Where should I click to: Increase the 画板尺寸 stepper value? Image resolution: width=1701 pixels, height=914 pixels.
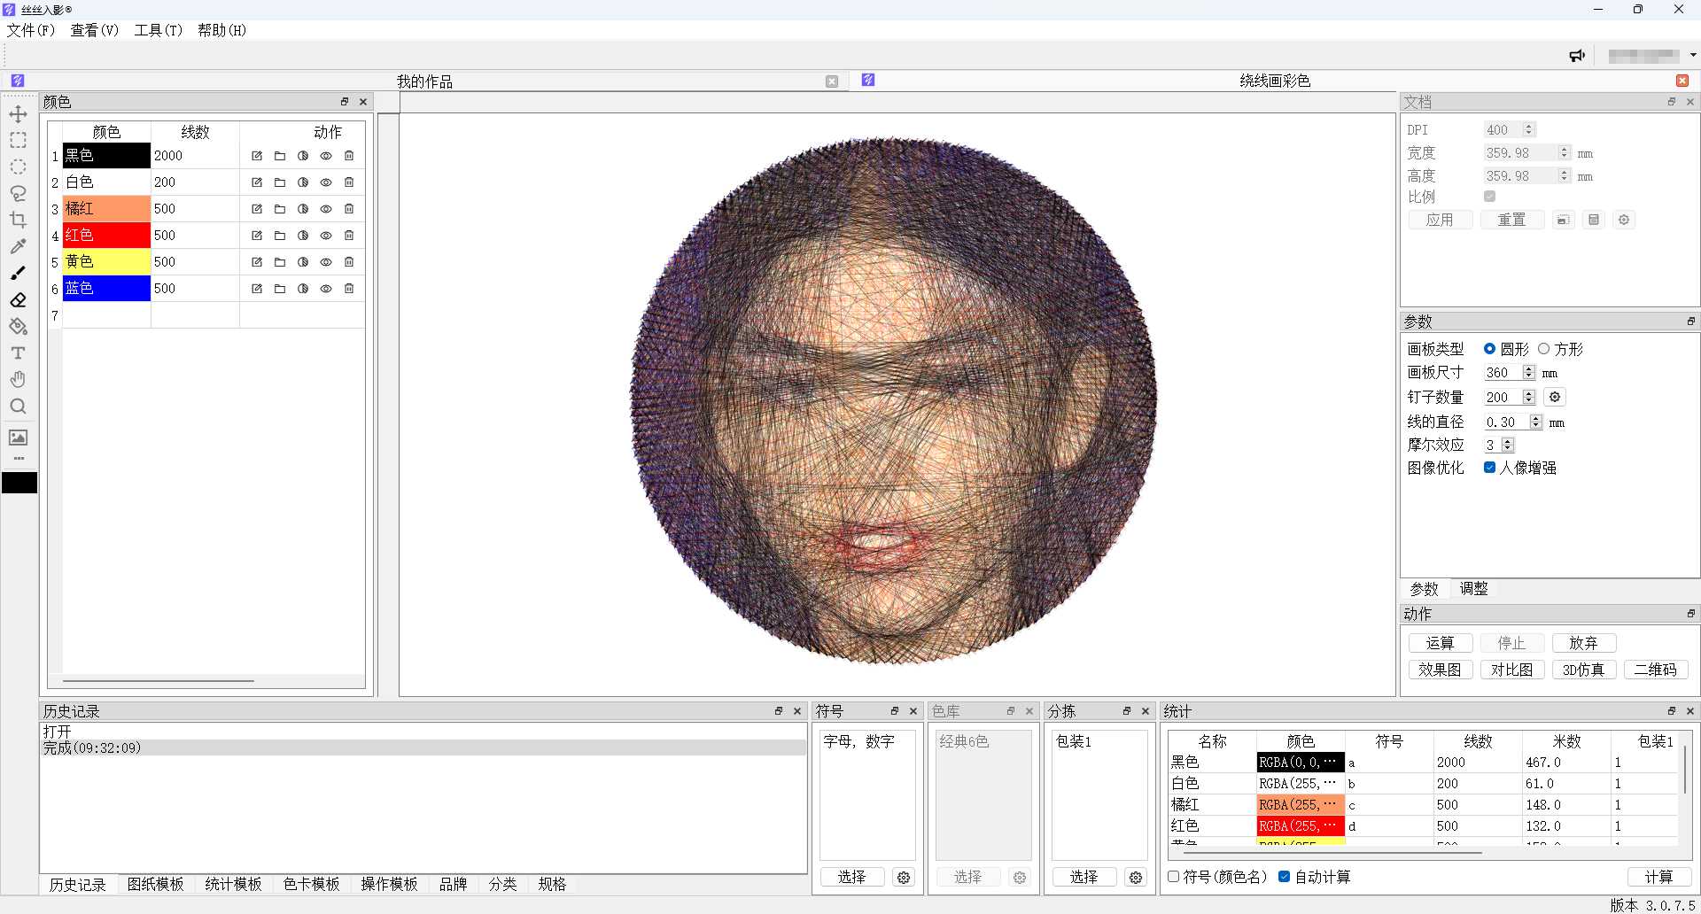pos(1529,369)
